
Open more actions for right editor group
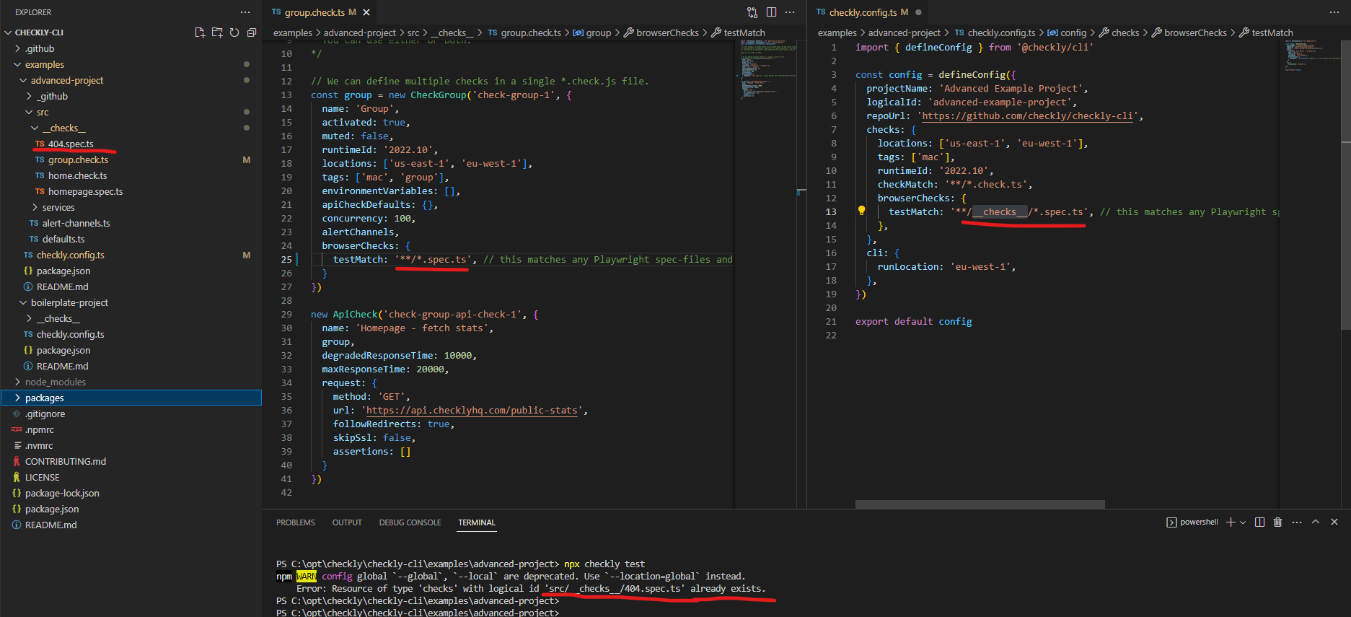(x=1334, y=12)
